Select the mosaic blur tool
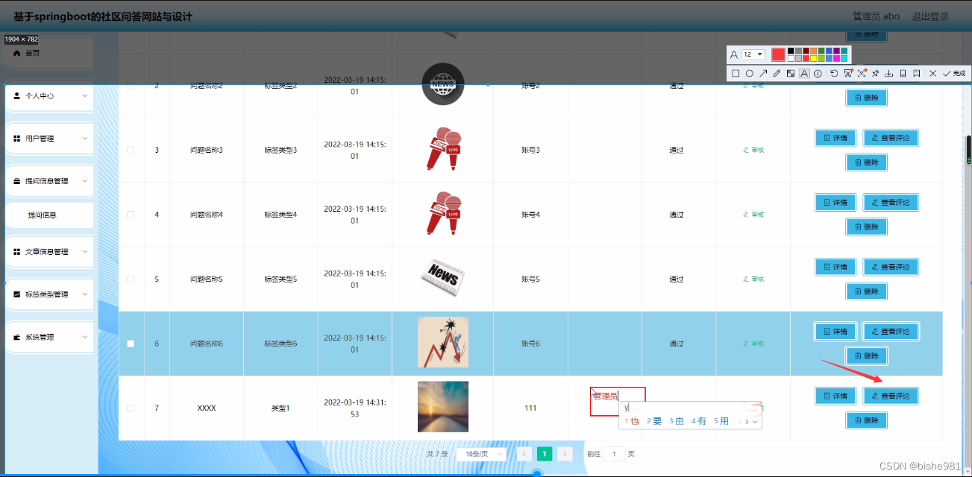 point(791,72)
